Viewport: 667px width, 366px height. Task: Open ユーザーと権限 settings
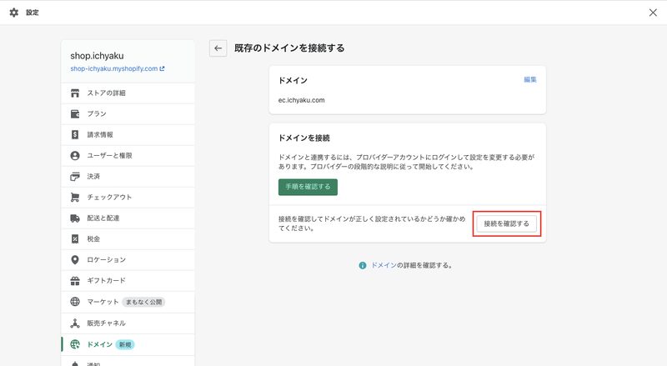128,155
